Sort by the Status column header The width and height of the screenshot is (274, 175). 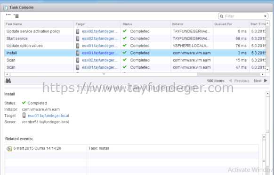pyautogui.click(x=145, y=24)
